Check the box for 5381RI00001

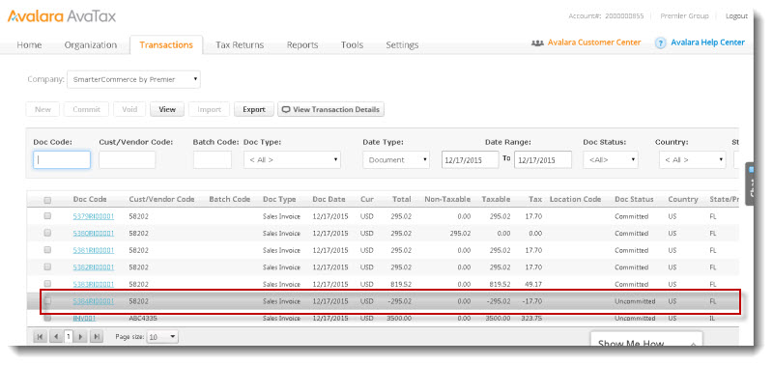click(47, 250)
